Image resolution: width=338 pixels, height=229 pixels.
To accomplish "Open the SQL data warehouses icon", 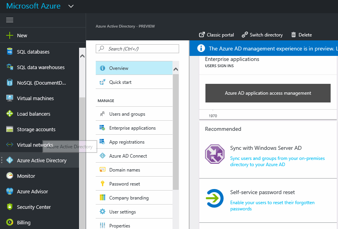I will [10, 67].
